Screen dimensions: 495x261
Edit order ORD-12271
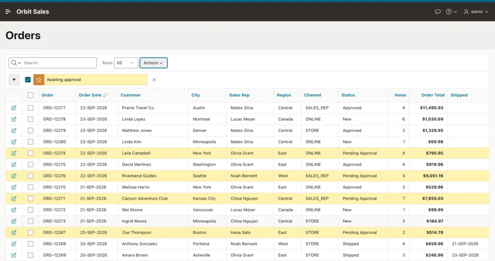tap(14, 199)
